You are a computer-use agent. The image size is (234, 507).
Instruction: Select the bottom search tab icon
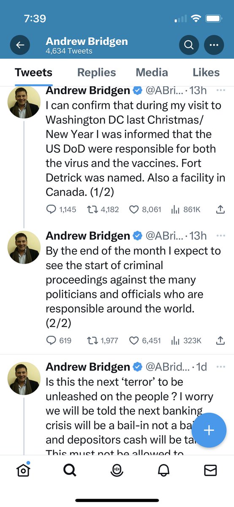coord(70,470)
